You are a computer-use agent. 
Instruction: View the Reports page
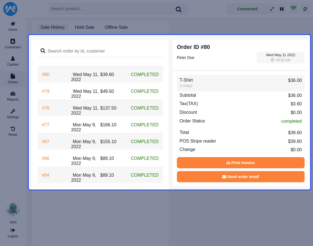pyautogui.click(x=13, y=96)
